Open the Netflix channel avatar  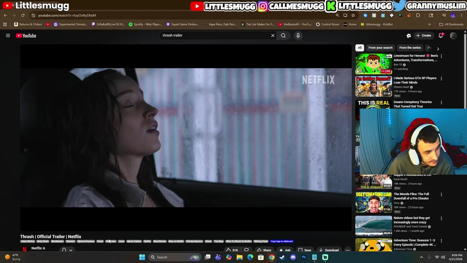tap(24, 249)
